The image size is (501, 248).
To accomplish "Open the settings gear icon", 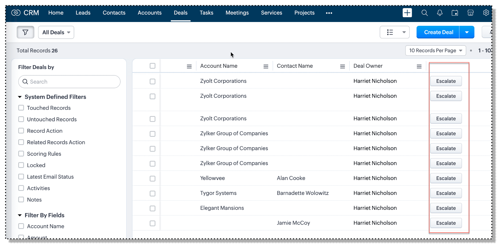I will pyautogui.click(x=486, y=13).
